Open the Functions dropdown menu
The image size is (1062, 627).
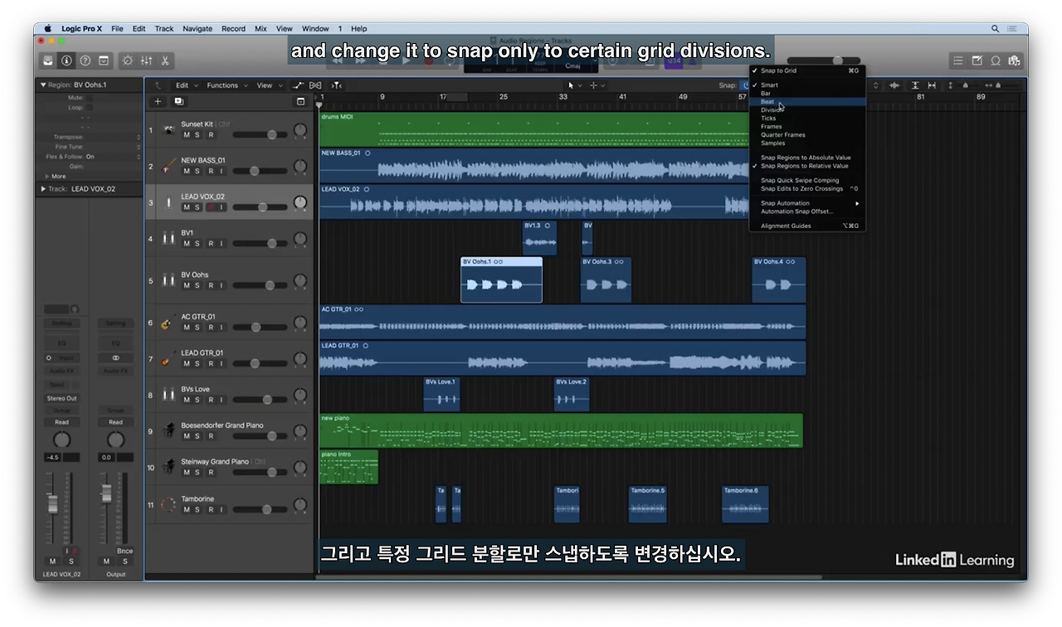(x=226, y=85)
